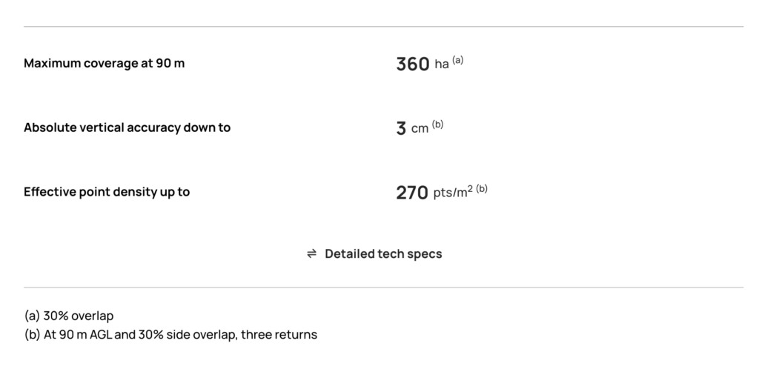Click the (a) 30% overlap footnote
This screenshot has height=369, width=759.
coord(69,316)
